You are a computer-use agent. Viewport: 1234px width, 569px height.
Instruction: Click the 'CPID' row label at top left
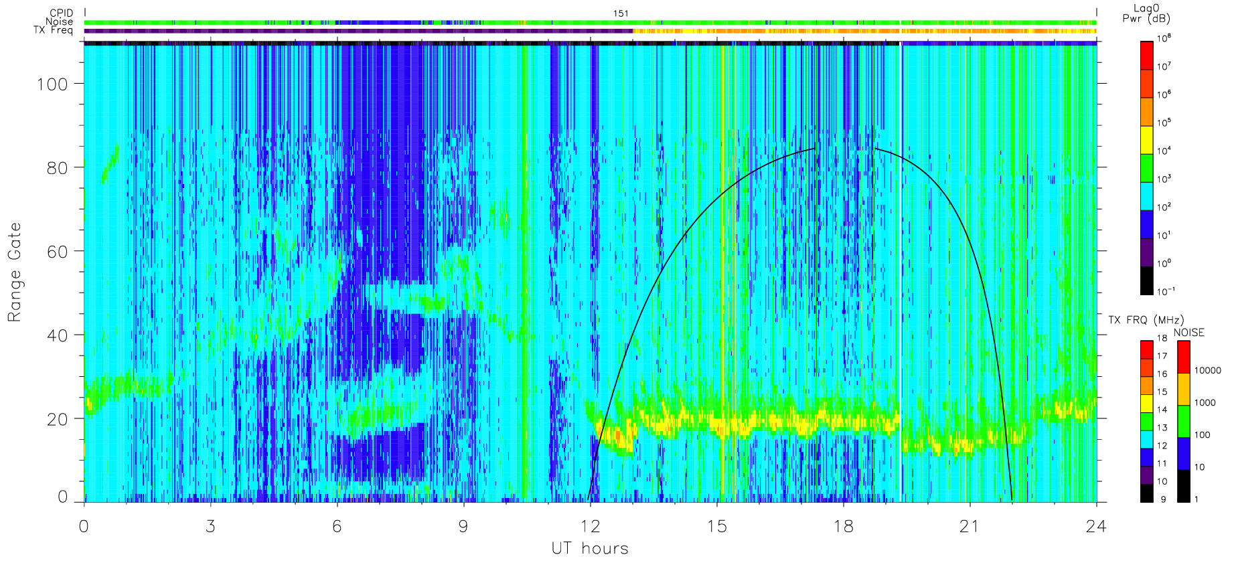coord(62,13)
